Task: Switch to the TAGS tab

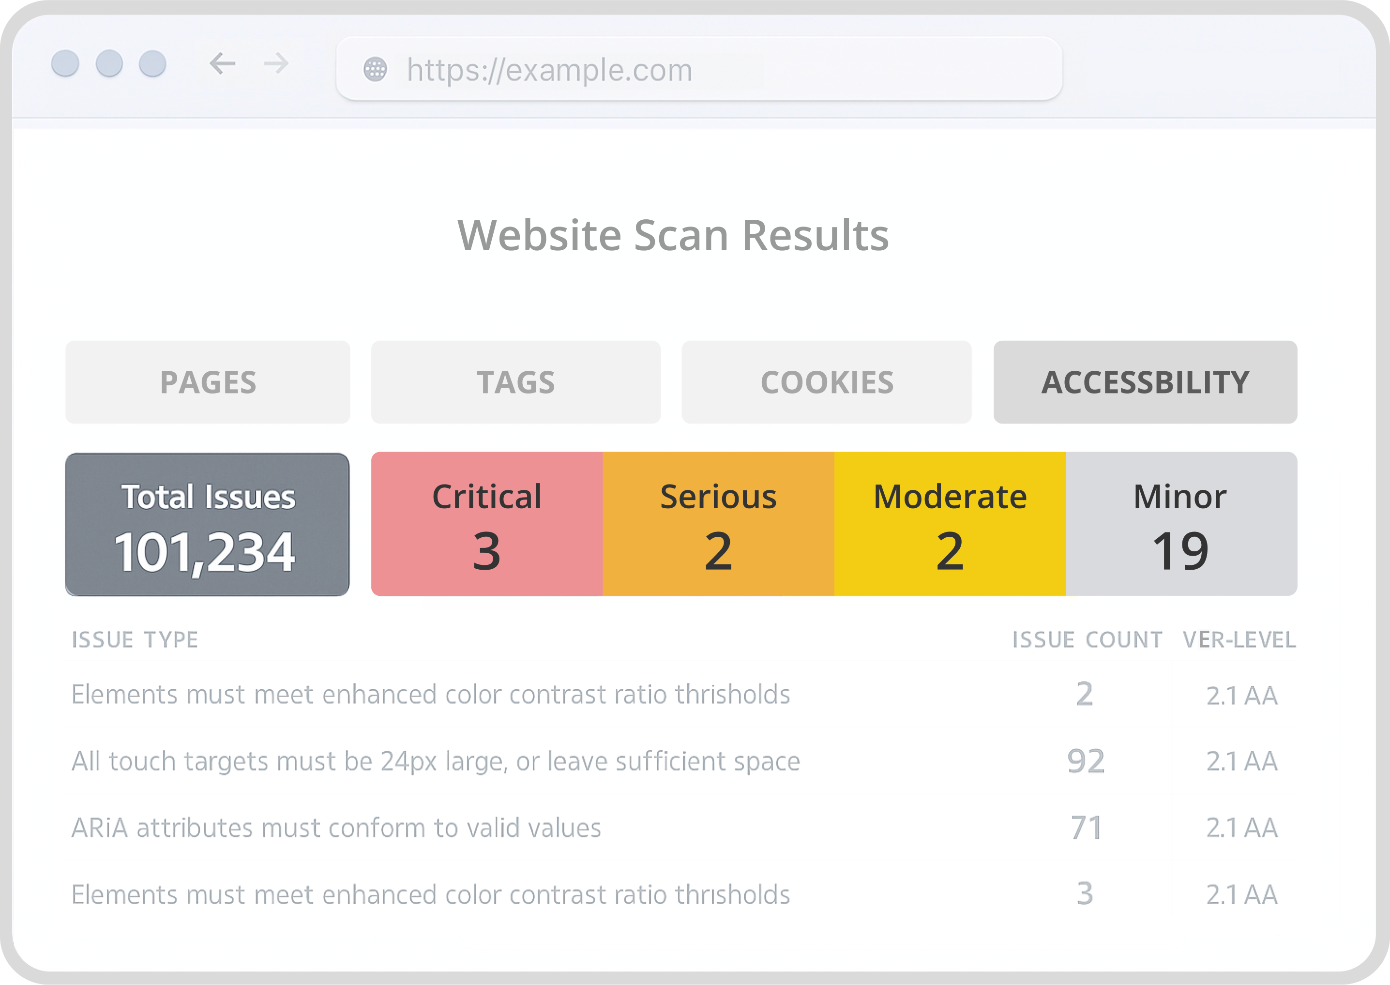Action: tap(515, 382)
